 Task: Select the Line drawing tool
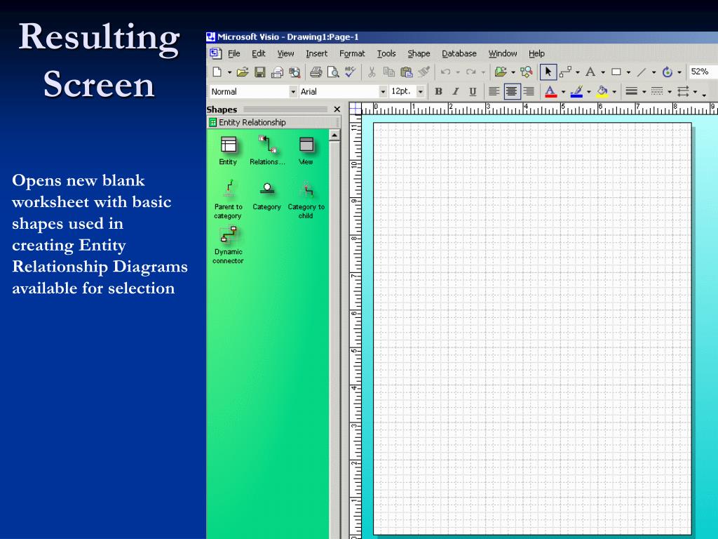click(642, 72)
